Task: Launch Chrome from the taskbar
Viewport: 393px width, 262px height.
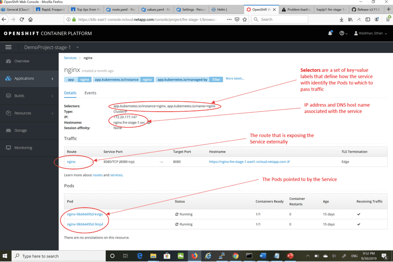Action: 235,256
